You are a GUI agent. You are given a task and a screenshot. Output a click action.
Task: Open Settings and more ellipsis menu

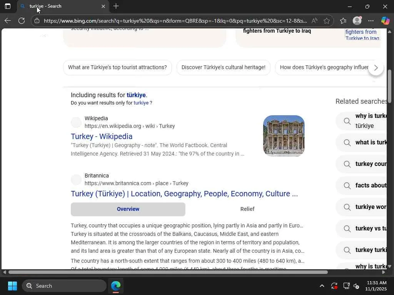pos(371,21)
